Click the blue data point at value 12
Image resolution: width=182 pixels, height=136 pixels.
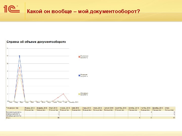pyautogui.click(x=19, y=56)
